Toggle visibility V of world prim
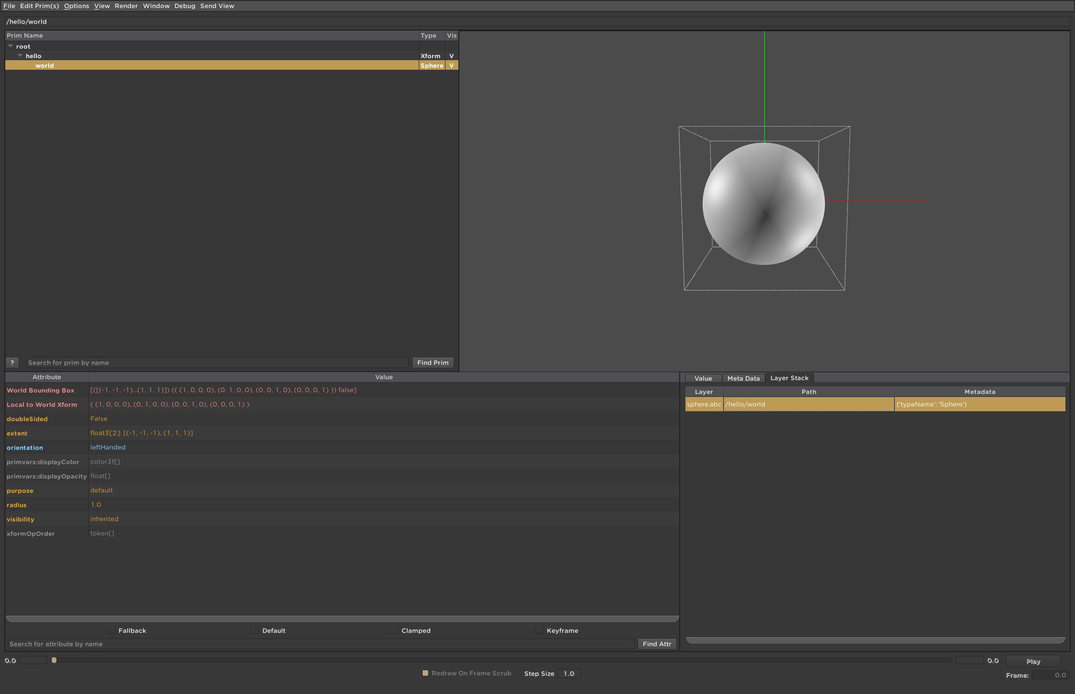Viewport: 1075px width, 694px height. point(451,65)
